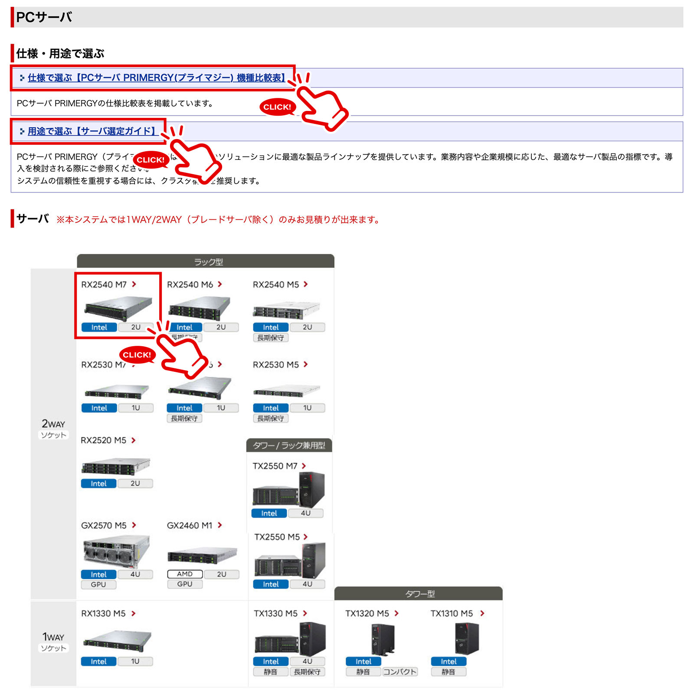This screenshot has height=699, width=694.
Task: Click the タワー型 category header
Action: (419, 594)
